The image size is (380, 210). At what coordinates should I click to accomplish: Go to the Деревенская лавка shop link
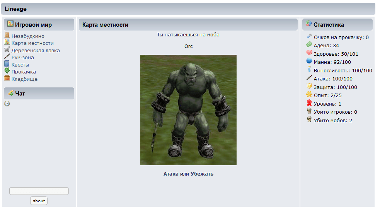[x=36, y=50]
